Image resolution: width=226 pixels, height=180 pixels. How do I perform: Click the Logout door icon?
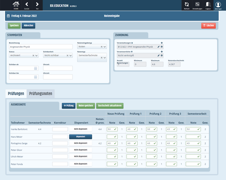coord(208,5)
